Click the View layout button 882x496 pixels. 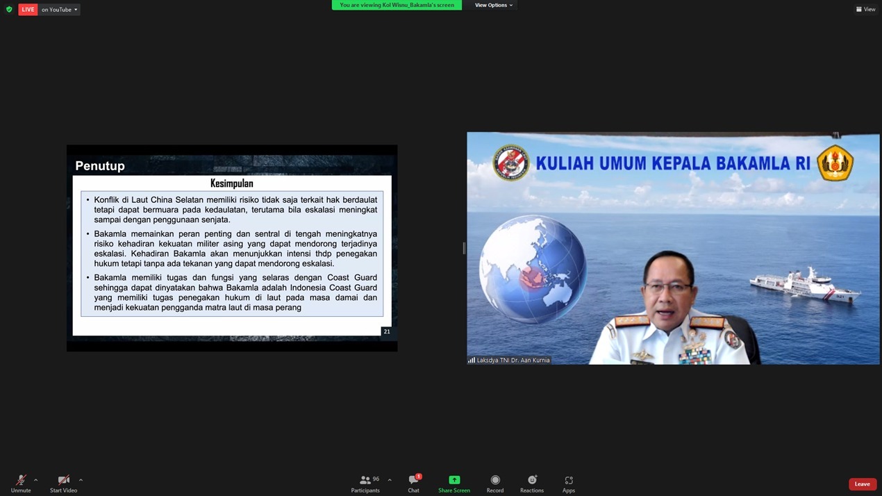point(865,9)
